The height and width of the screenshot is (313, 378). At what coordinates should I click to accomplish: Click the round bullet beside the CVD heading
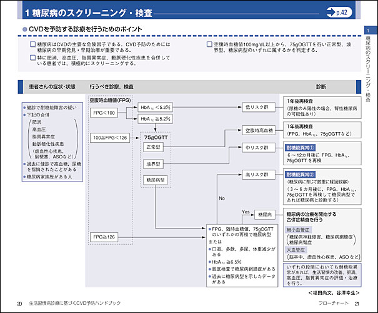click(x=24, y=29)
